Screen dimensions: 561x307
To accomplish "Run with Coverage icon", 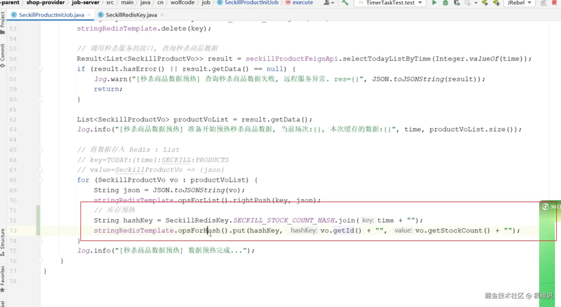I will click(x=457, y=3).
